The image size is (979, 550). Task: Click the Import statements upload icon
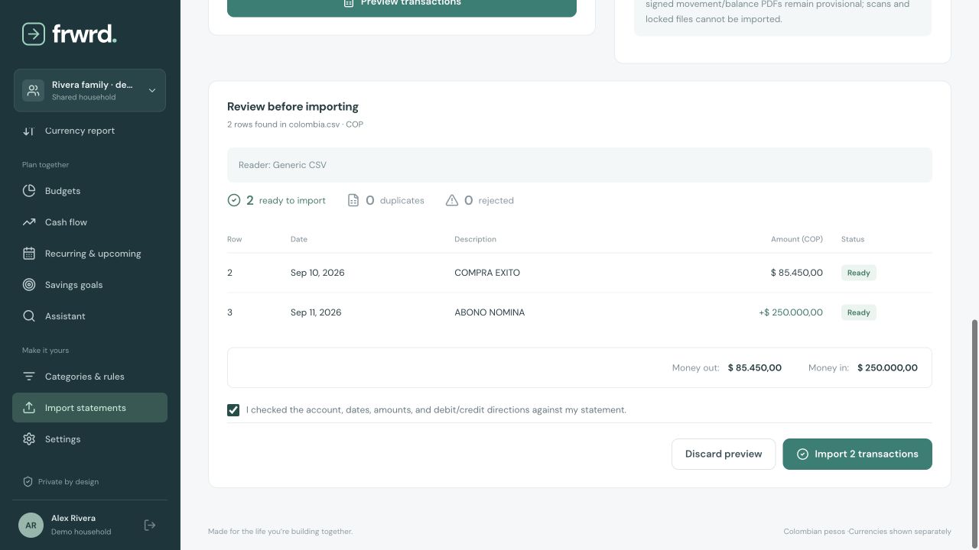29,408
